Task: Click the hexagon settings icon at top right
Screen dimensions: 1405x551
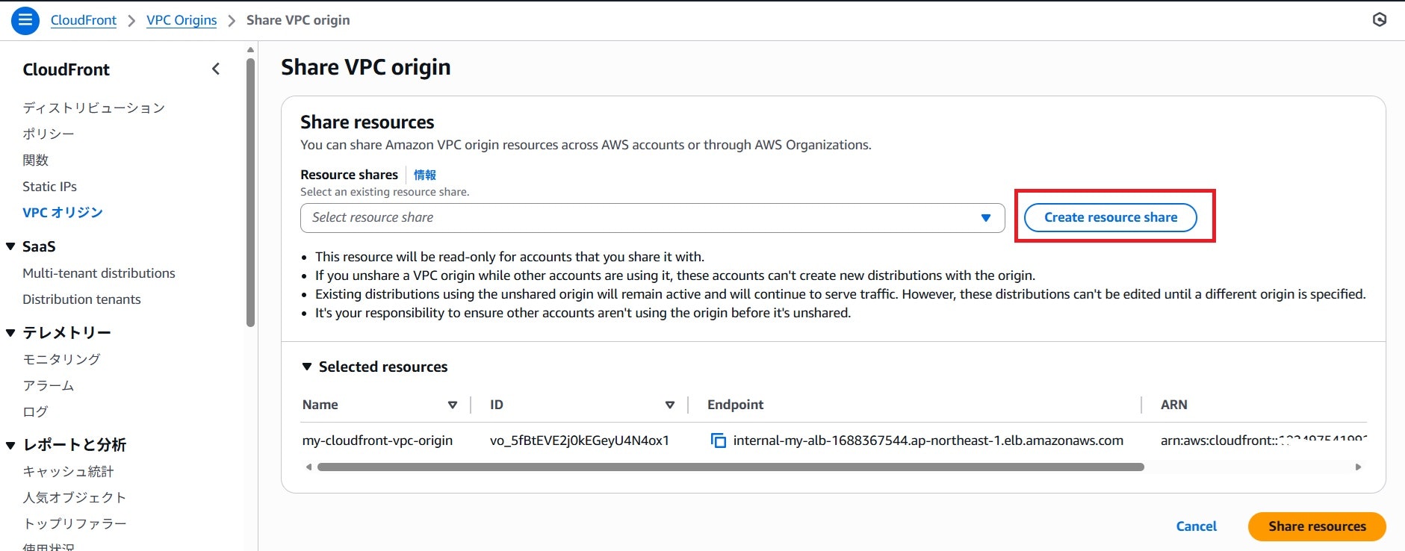Action: [1380, 20]
